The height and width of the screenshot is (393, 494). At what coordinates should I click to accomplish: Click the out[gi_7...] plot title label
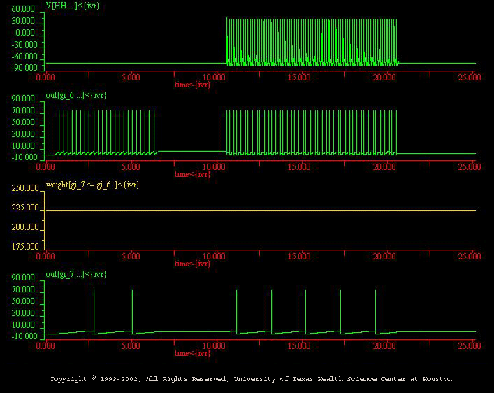76,274
